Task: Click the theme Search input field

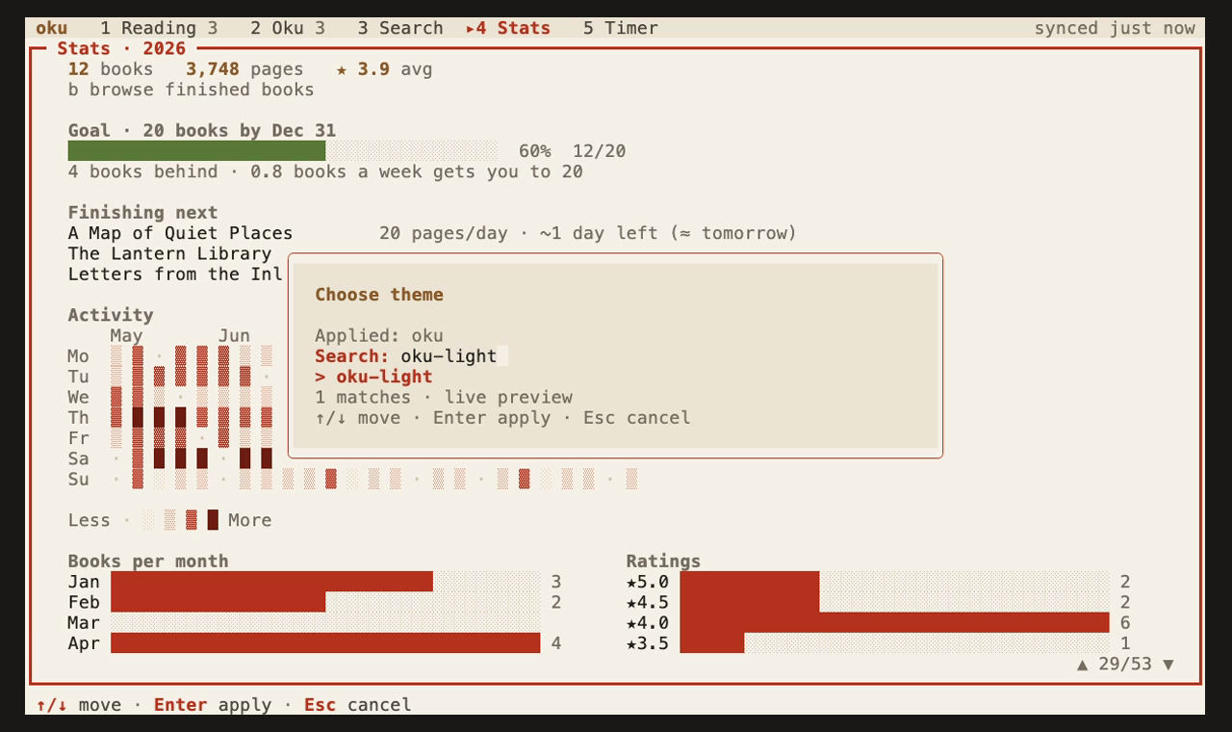Action: pyautogui.click(x=454, y=356)
